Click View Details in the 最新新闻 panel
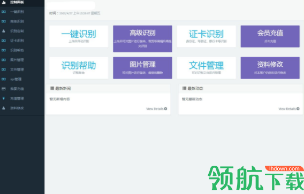Screen dimensions: 304x194 [x=156, y=109]
